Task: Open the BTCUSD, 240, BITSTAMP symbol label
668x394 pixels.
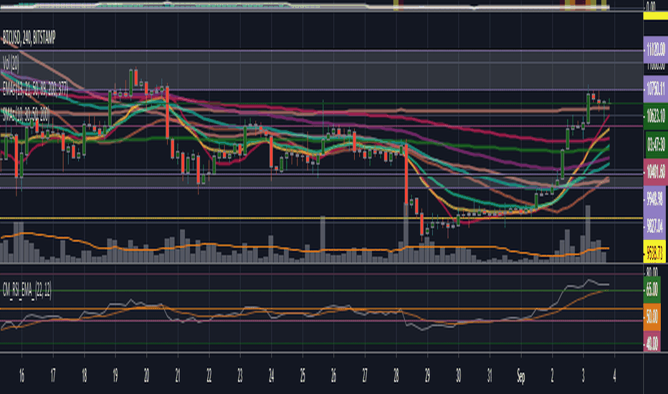Action: 29,38
